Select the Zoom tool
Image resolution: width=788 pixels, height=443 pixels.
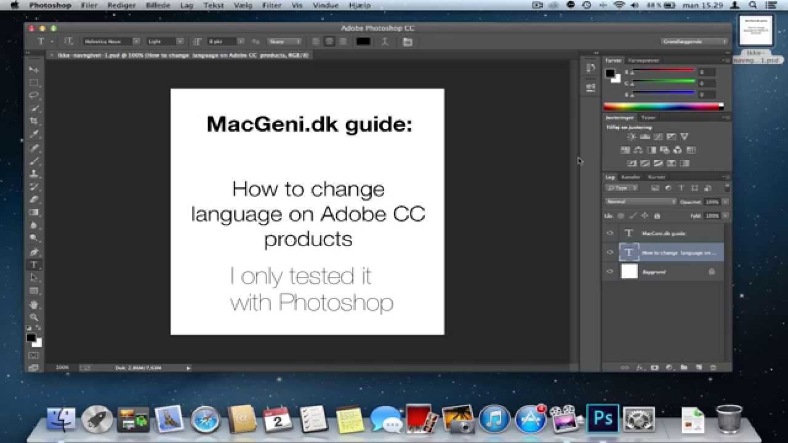pos(34,317)
